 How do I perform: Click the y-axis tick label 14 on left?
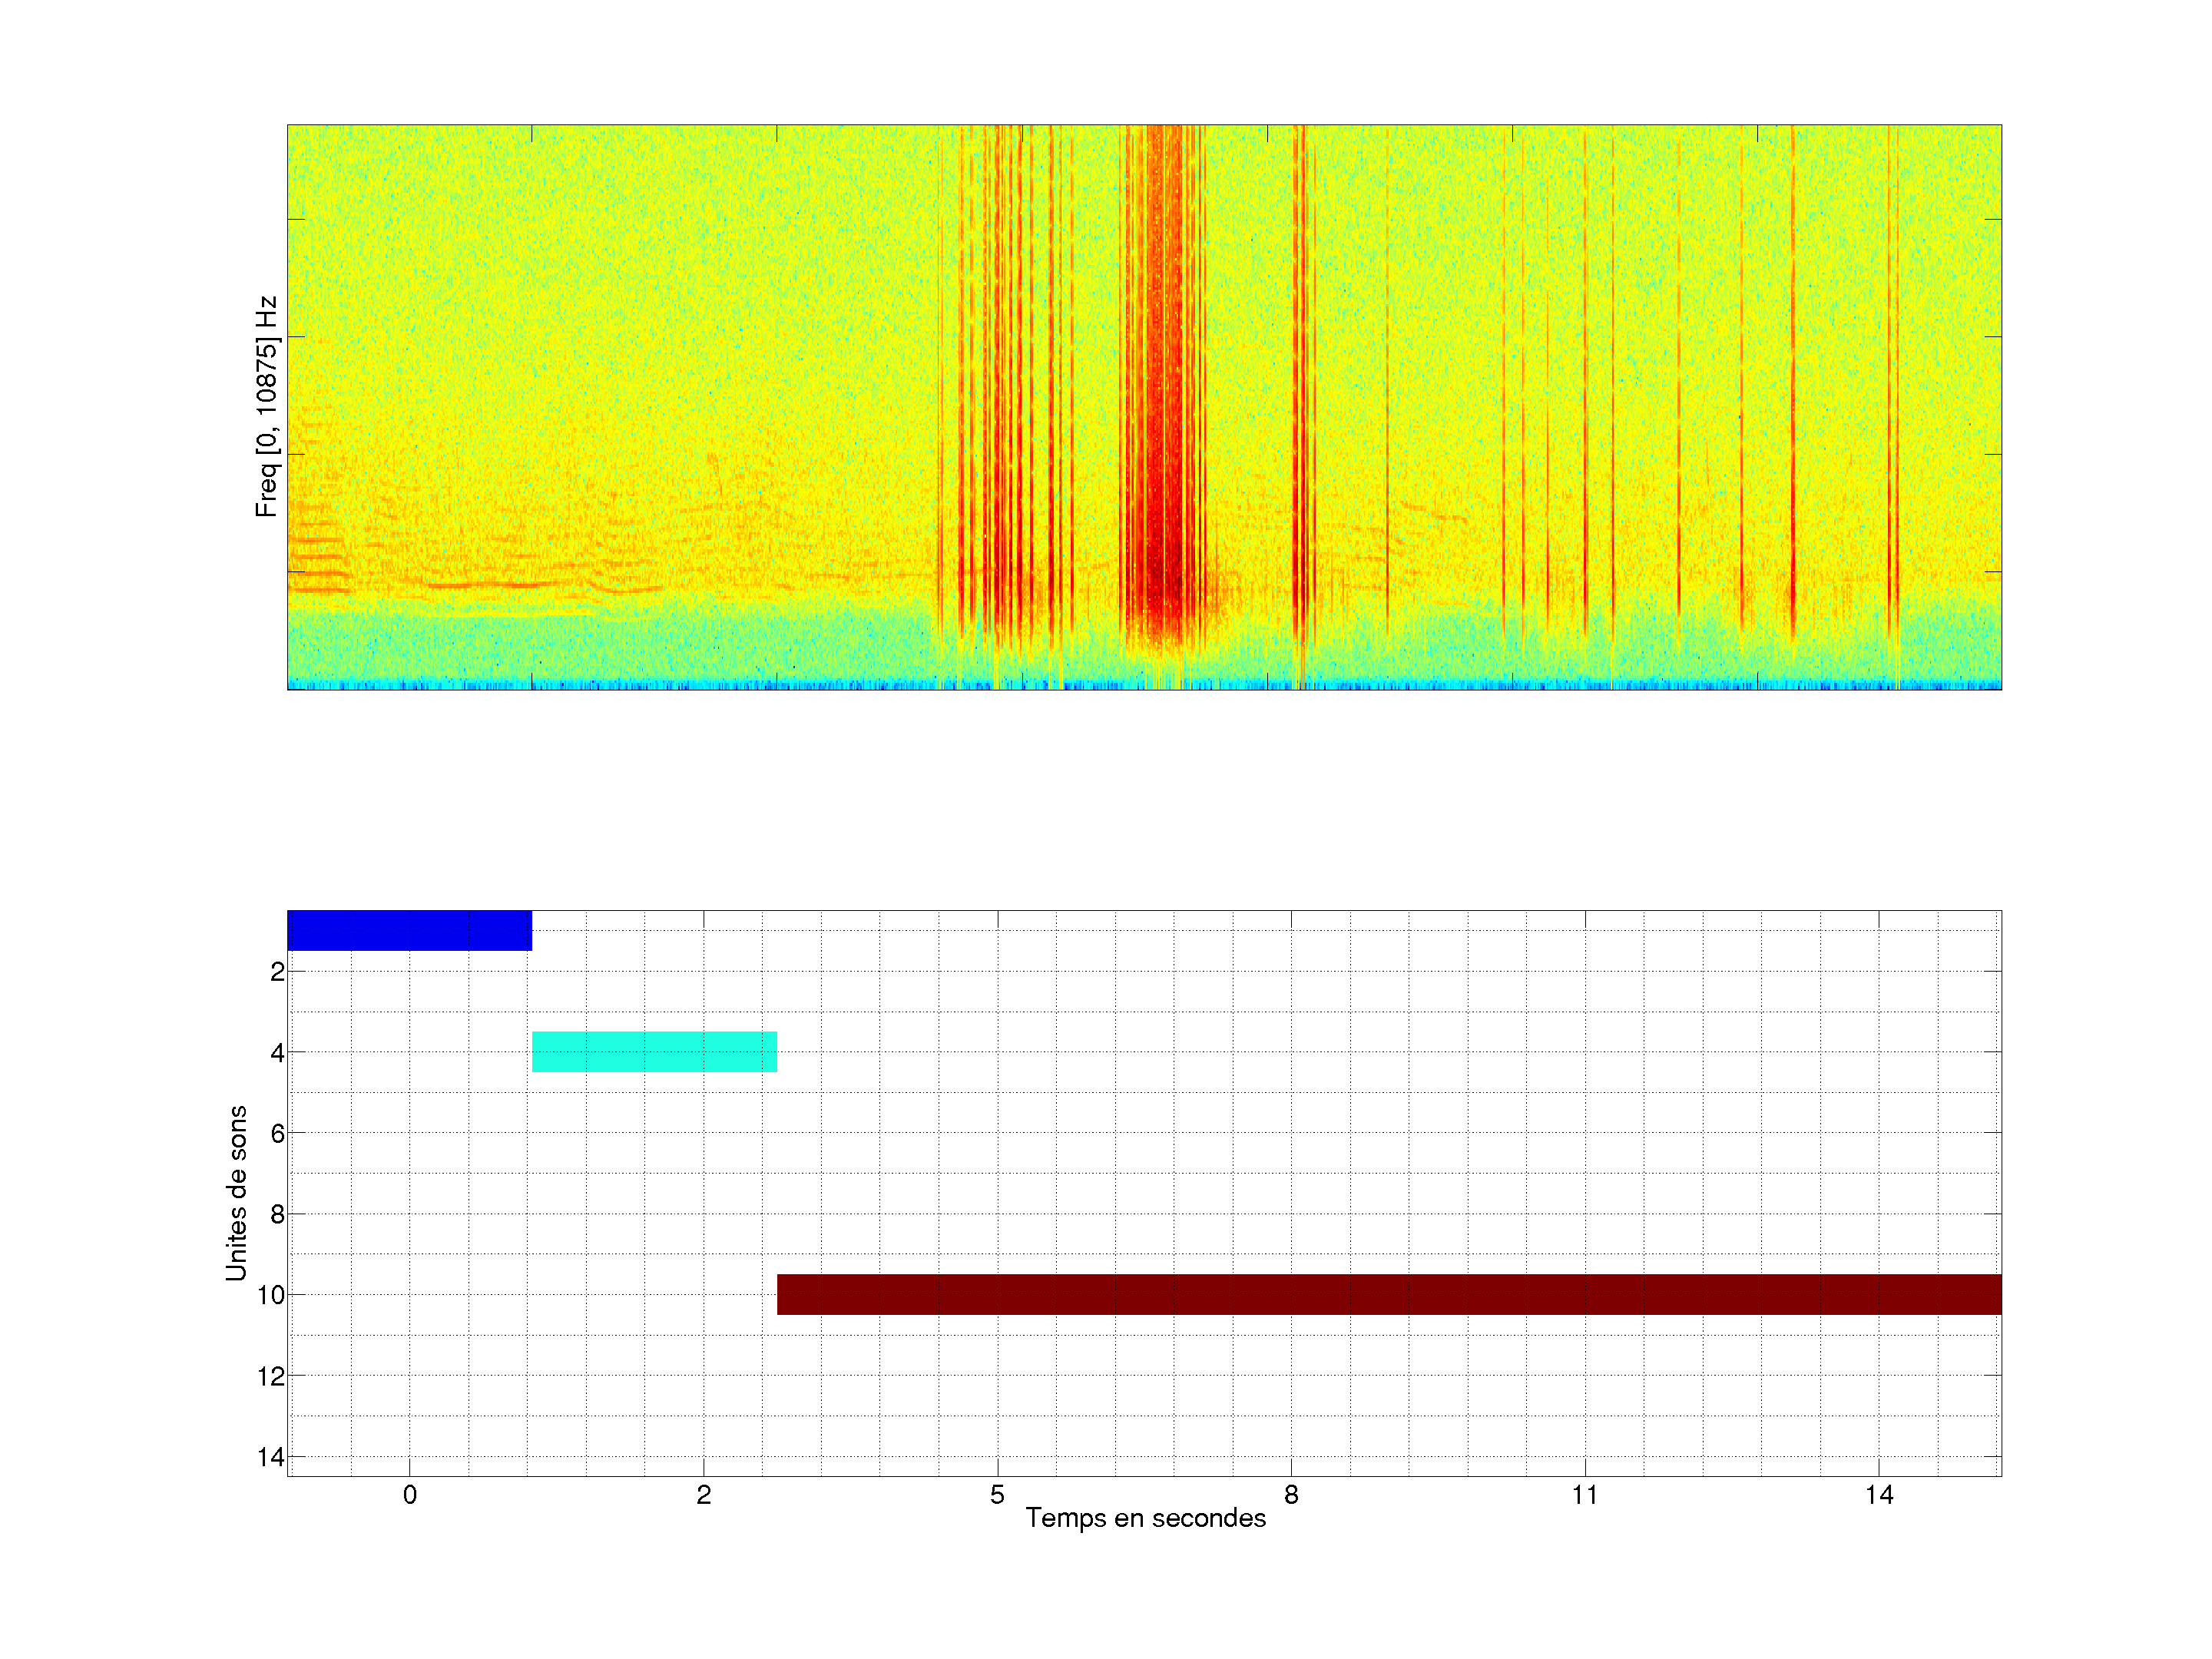coord(271,1457)
